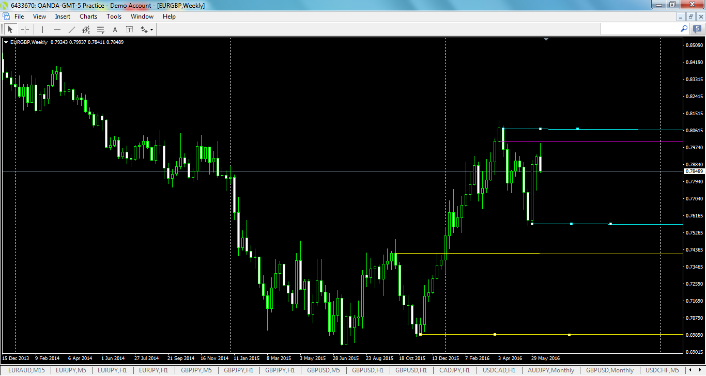The width and height of the screenshot is (706, 376).
Task: Switch to the AUDJPY,Monthly chart tab
Action: click(551, 370)
